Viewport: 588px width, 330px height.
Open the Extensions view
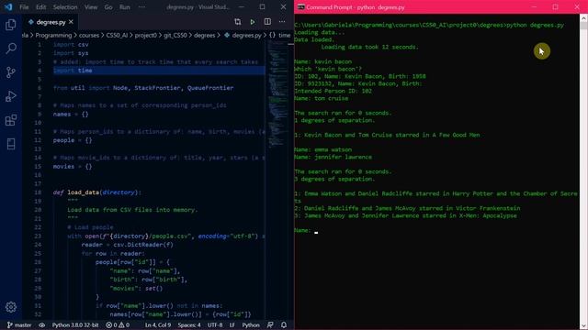coord(11,120)
